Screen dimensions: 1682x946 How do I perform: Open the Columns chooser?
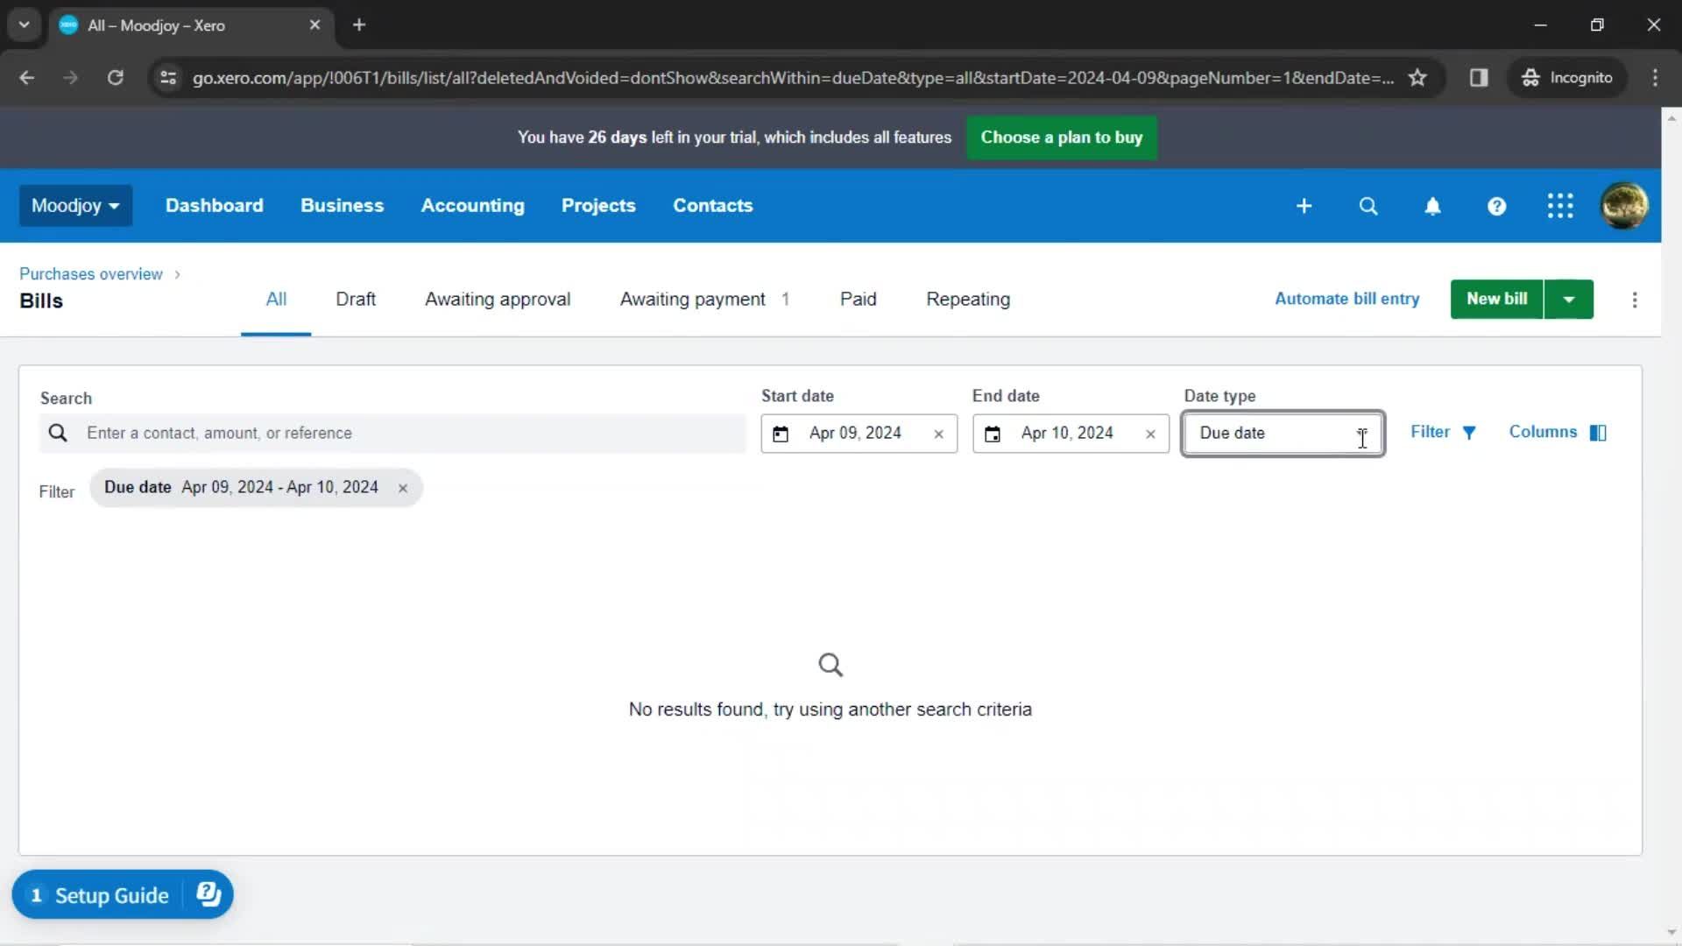coord(1558,432)
